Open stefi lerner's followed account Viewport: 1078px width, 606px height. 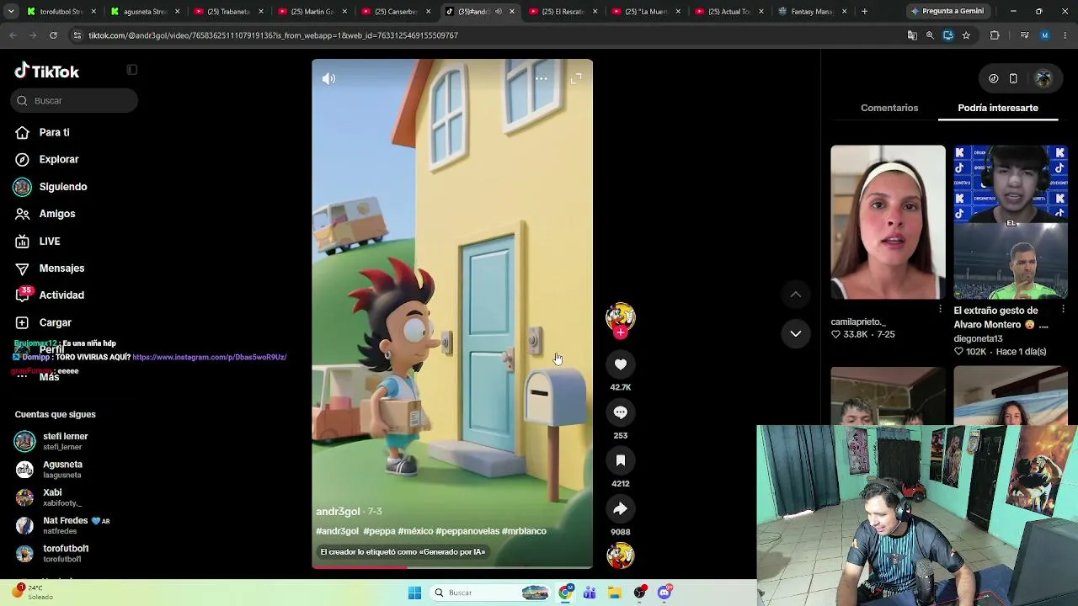pos(51,441)
